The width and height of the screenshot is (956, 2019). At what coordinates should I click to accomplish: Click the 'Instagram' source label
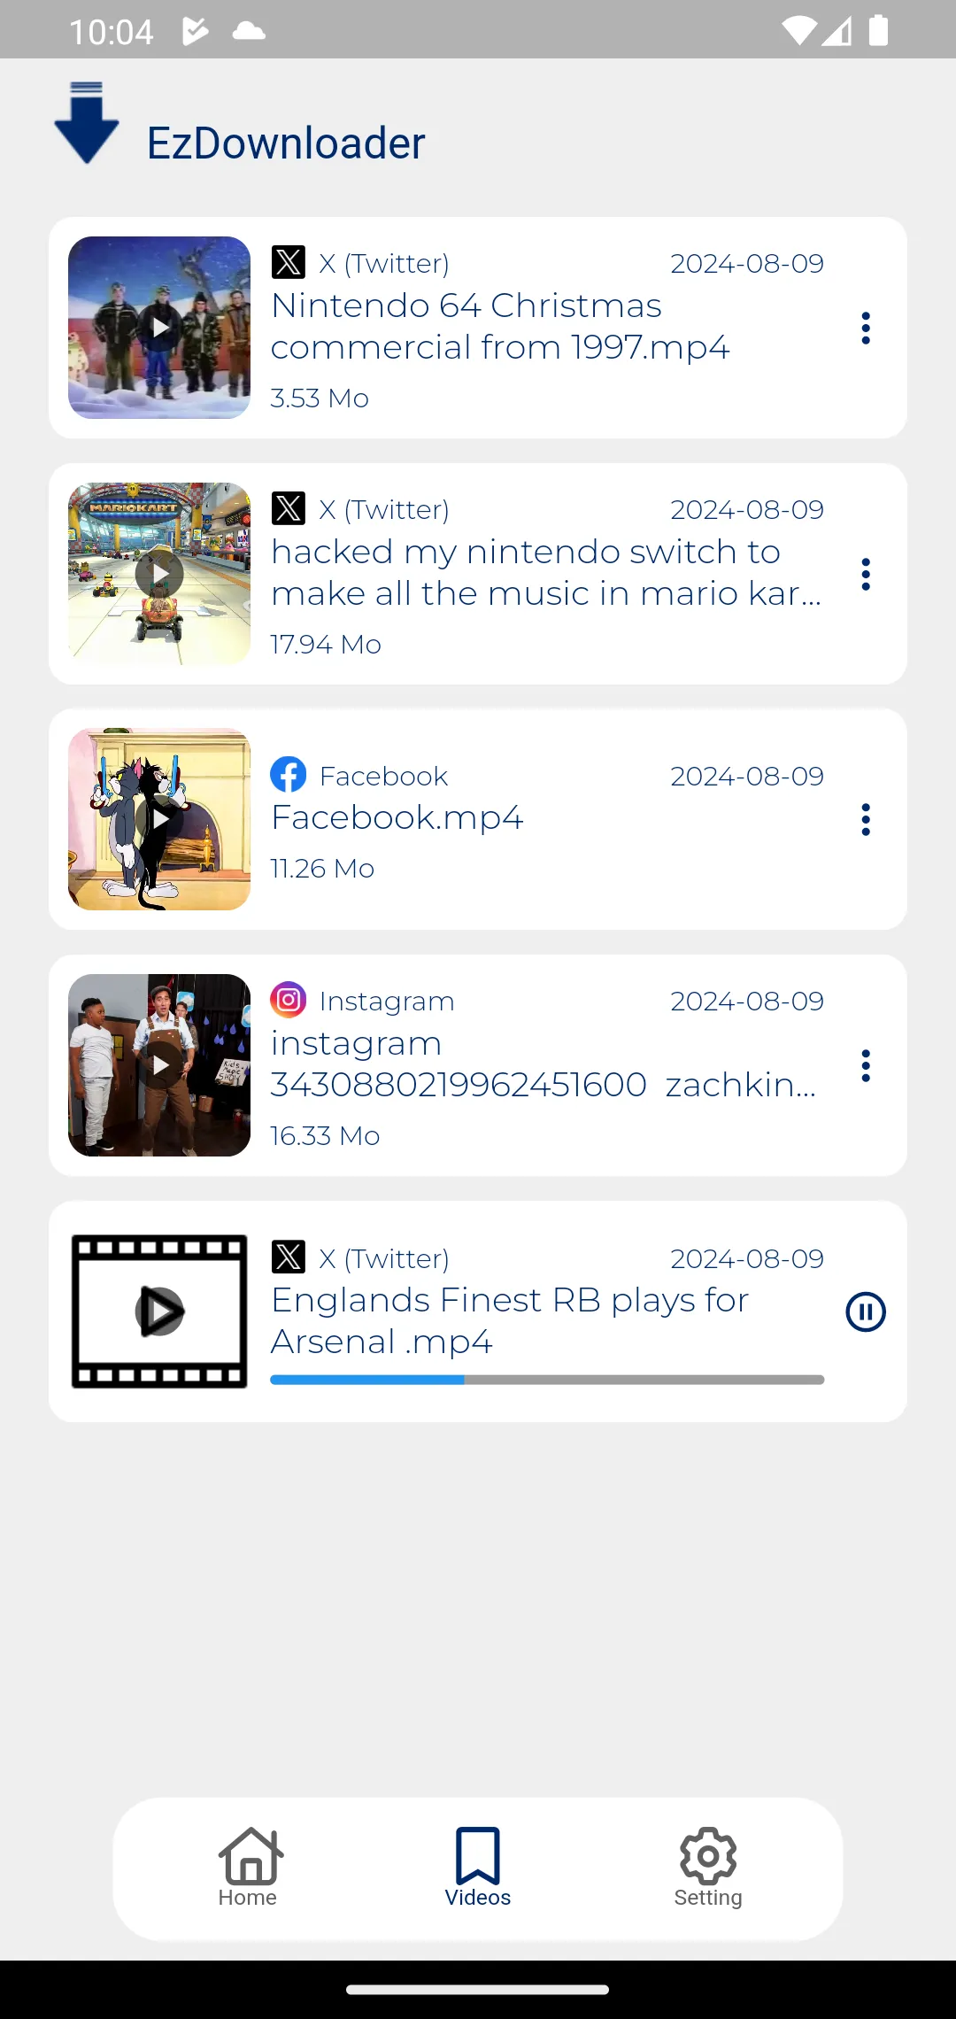[387, 1001]
